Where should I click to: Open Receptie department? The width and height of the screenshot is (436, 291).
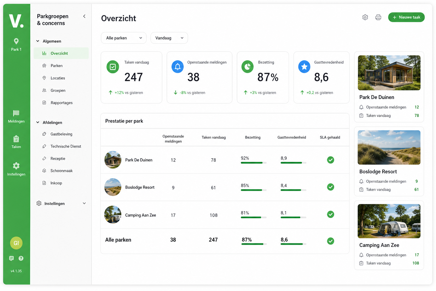click(x=58, y=159)
